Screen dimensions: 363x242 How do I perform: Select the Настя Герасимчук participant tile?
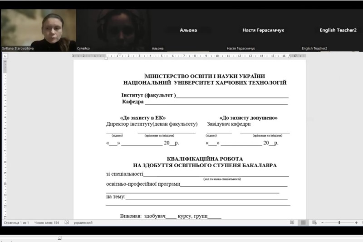point(263,30)
